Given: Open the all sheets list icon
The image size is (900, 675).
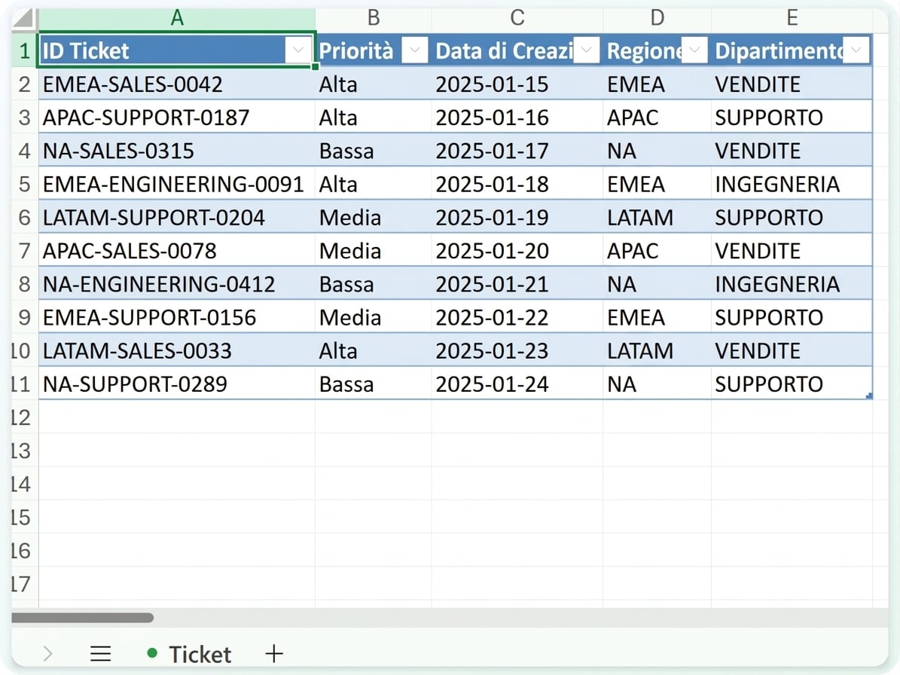Looking at the screenshot, I should coord(100,654).
